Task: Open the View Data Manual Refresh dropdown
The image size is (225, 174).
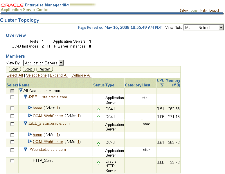Action: 204,28
